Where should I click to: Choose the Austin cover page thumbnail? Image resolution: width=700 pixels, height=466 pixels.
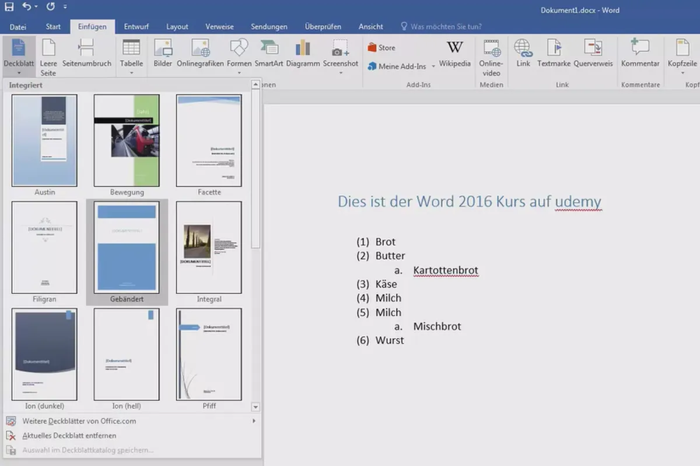(x=44, y=140)
